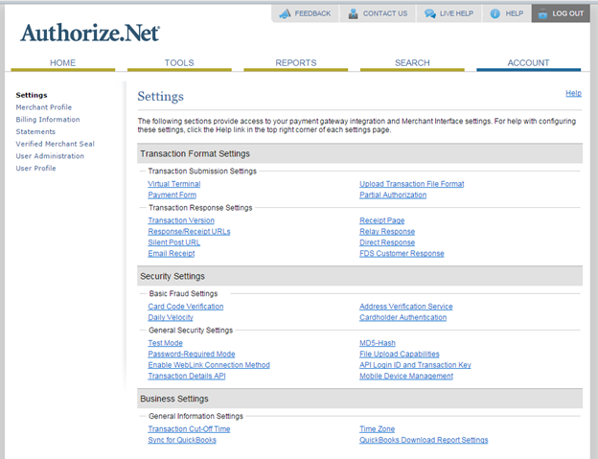Click the Silent Post URL link

point(173,242)
